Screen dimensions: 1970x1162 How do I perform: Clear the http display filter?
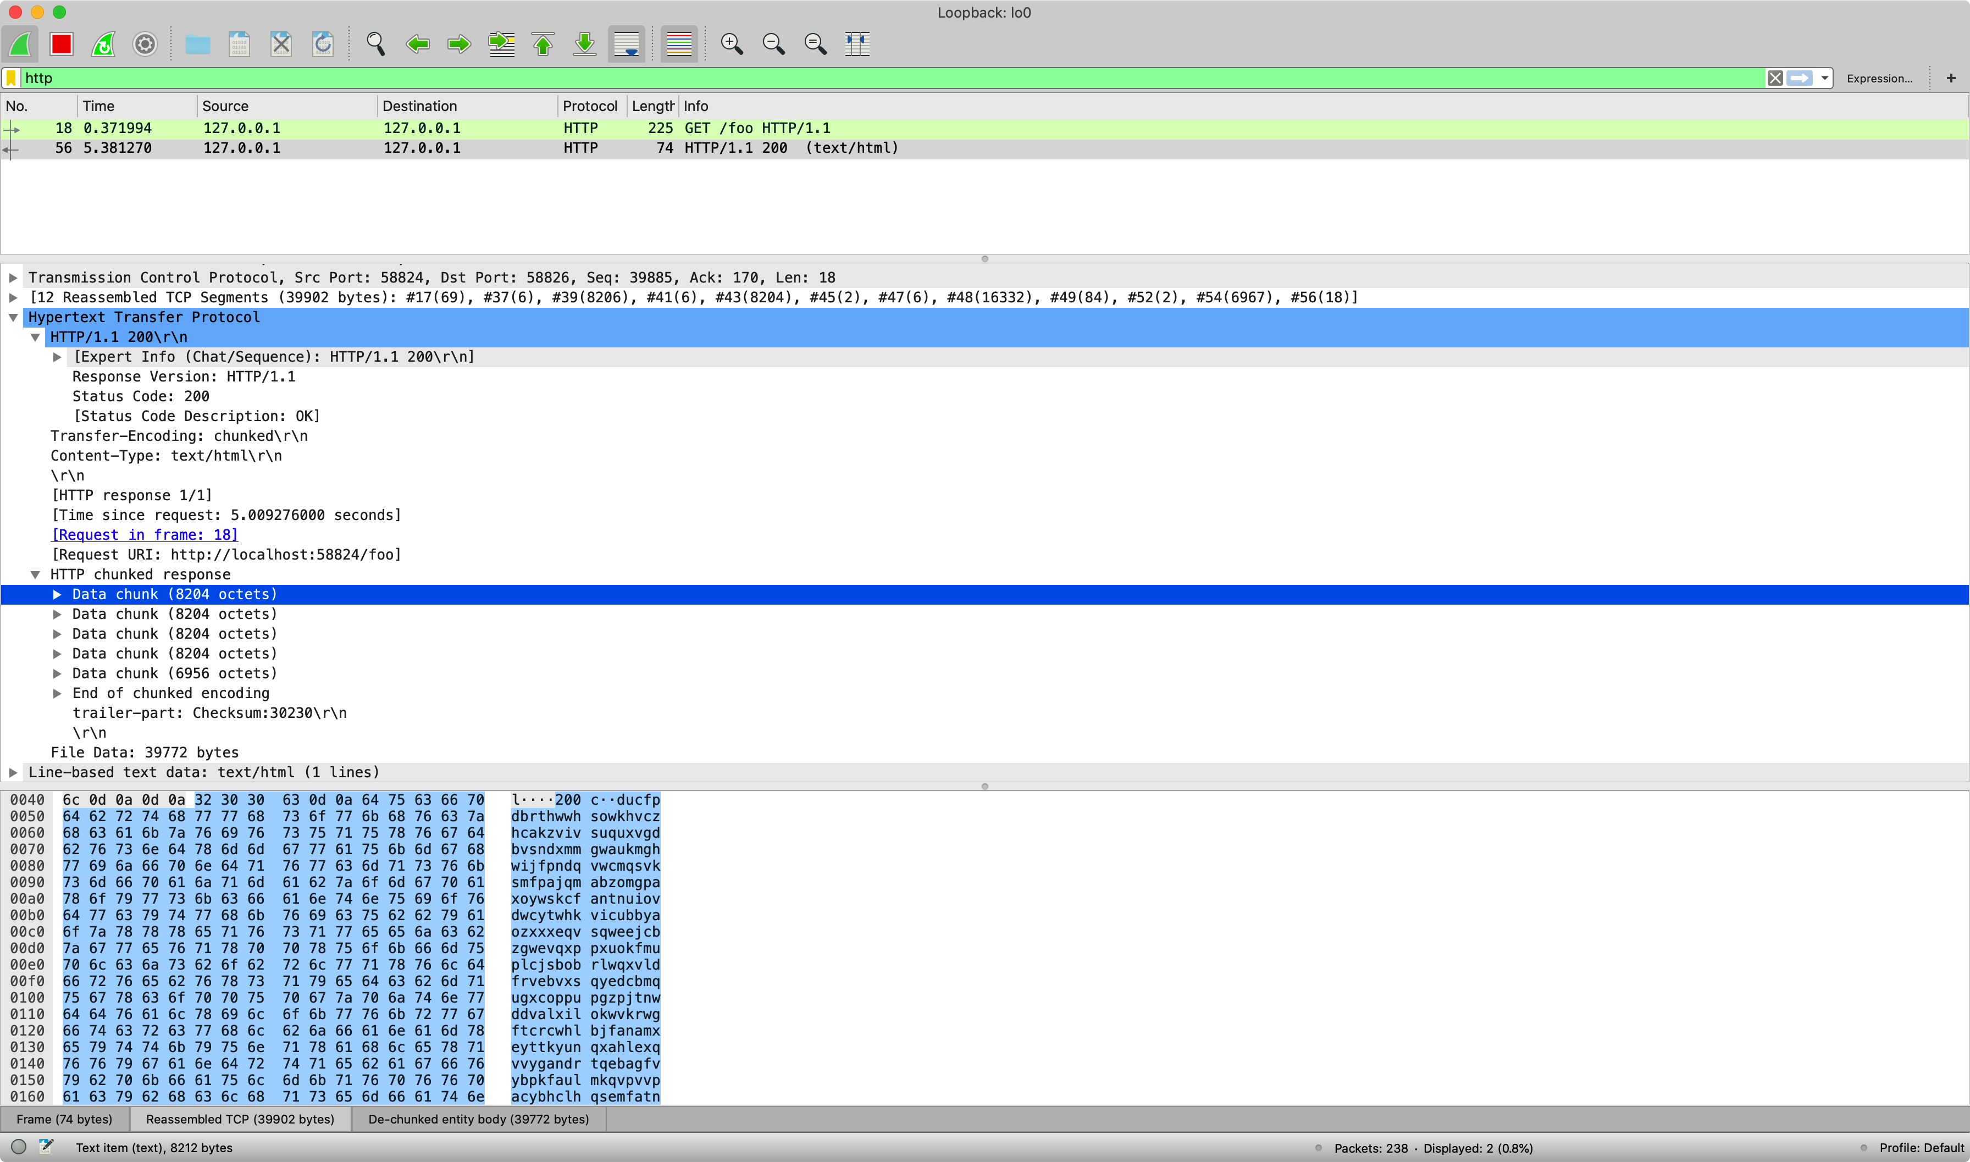click(1774, 78)
